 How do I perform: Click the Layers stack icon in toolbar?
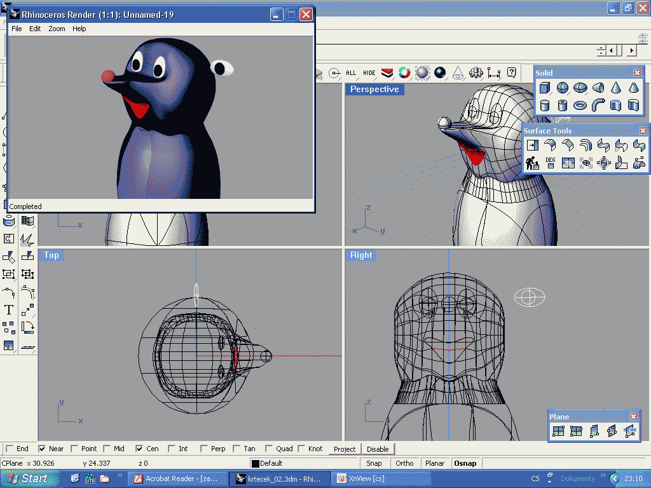tap(387, 73)
